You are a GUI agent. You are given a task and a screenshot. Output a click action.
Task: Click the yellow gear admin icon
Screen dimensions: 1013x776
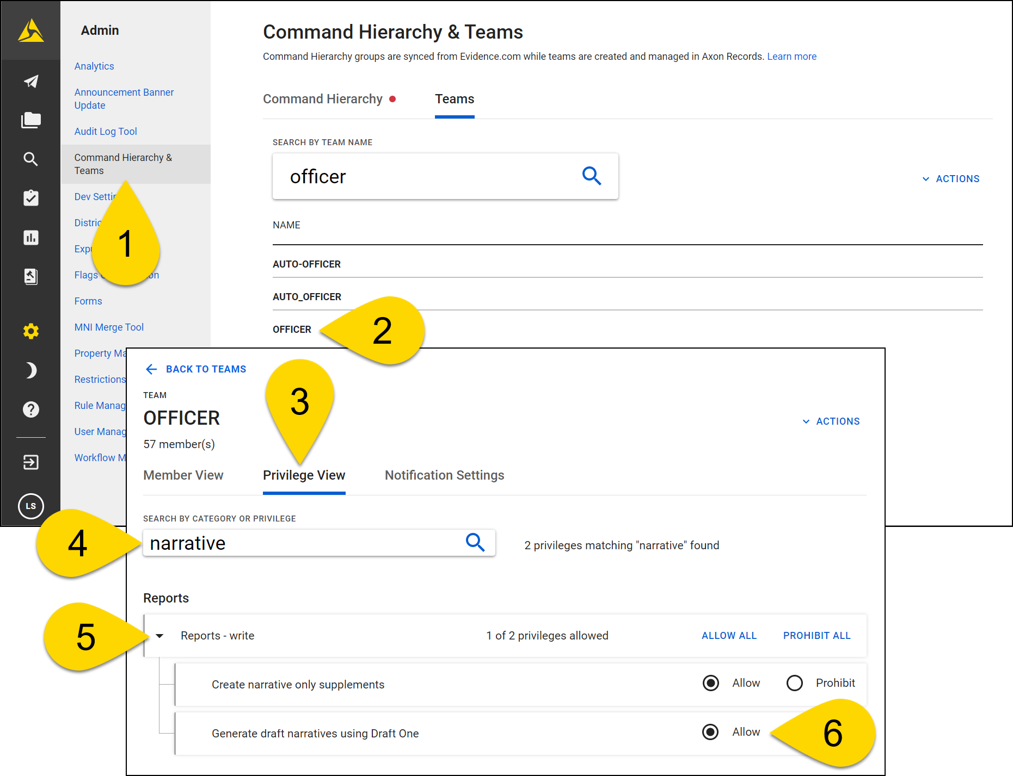point(31,331)
